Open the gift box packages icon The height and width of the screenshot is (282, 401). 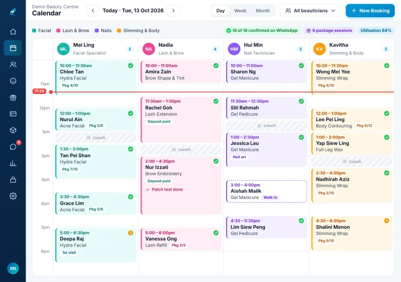click(13, 98)
